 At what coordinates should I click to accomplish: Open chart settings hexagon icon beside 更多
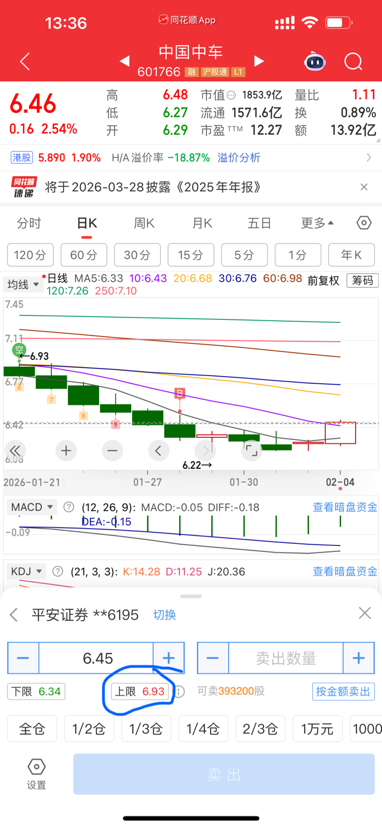364,223
